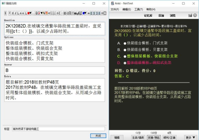Align text right in editor toolbar
199x140 pixels.
pyautogui.click(x=97, y=13)
